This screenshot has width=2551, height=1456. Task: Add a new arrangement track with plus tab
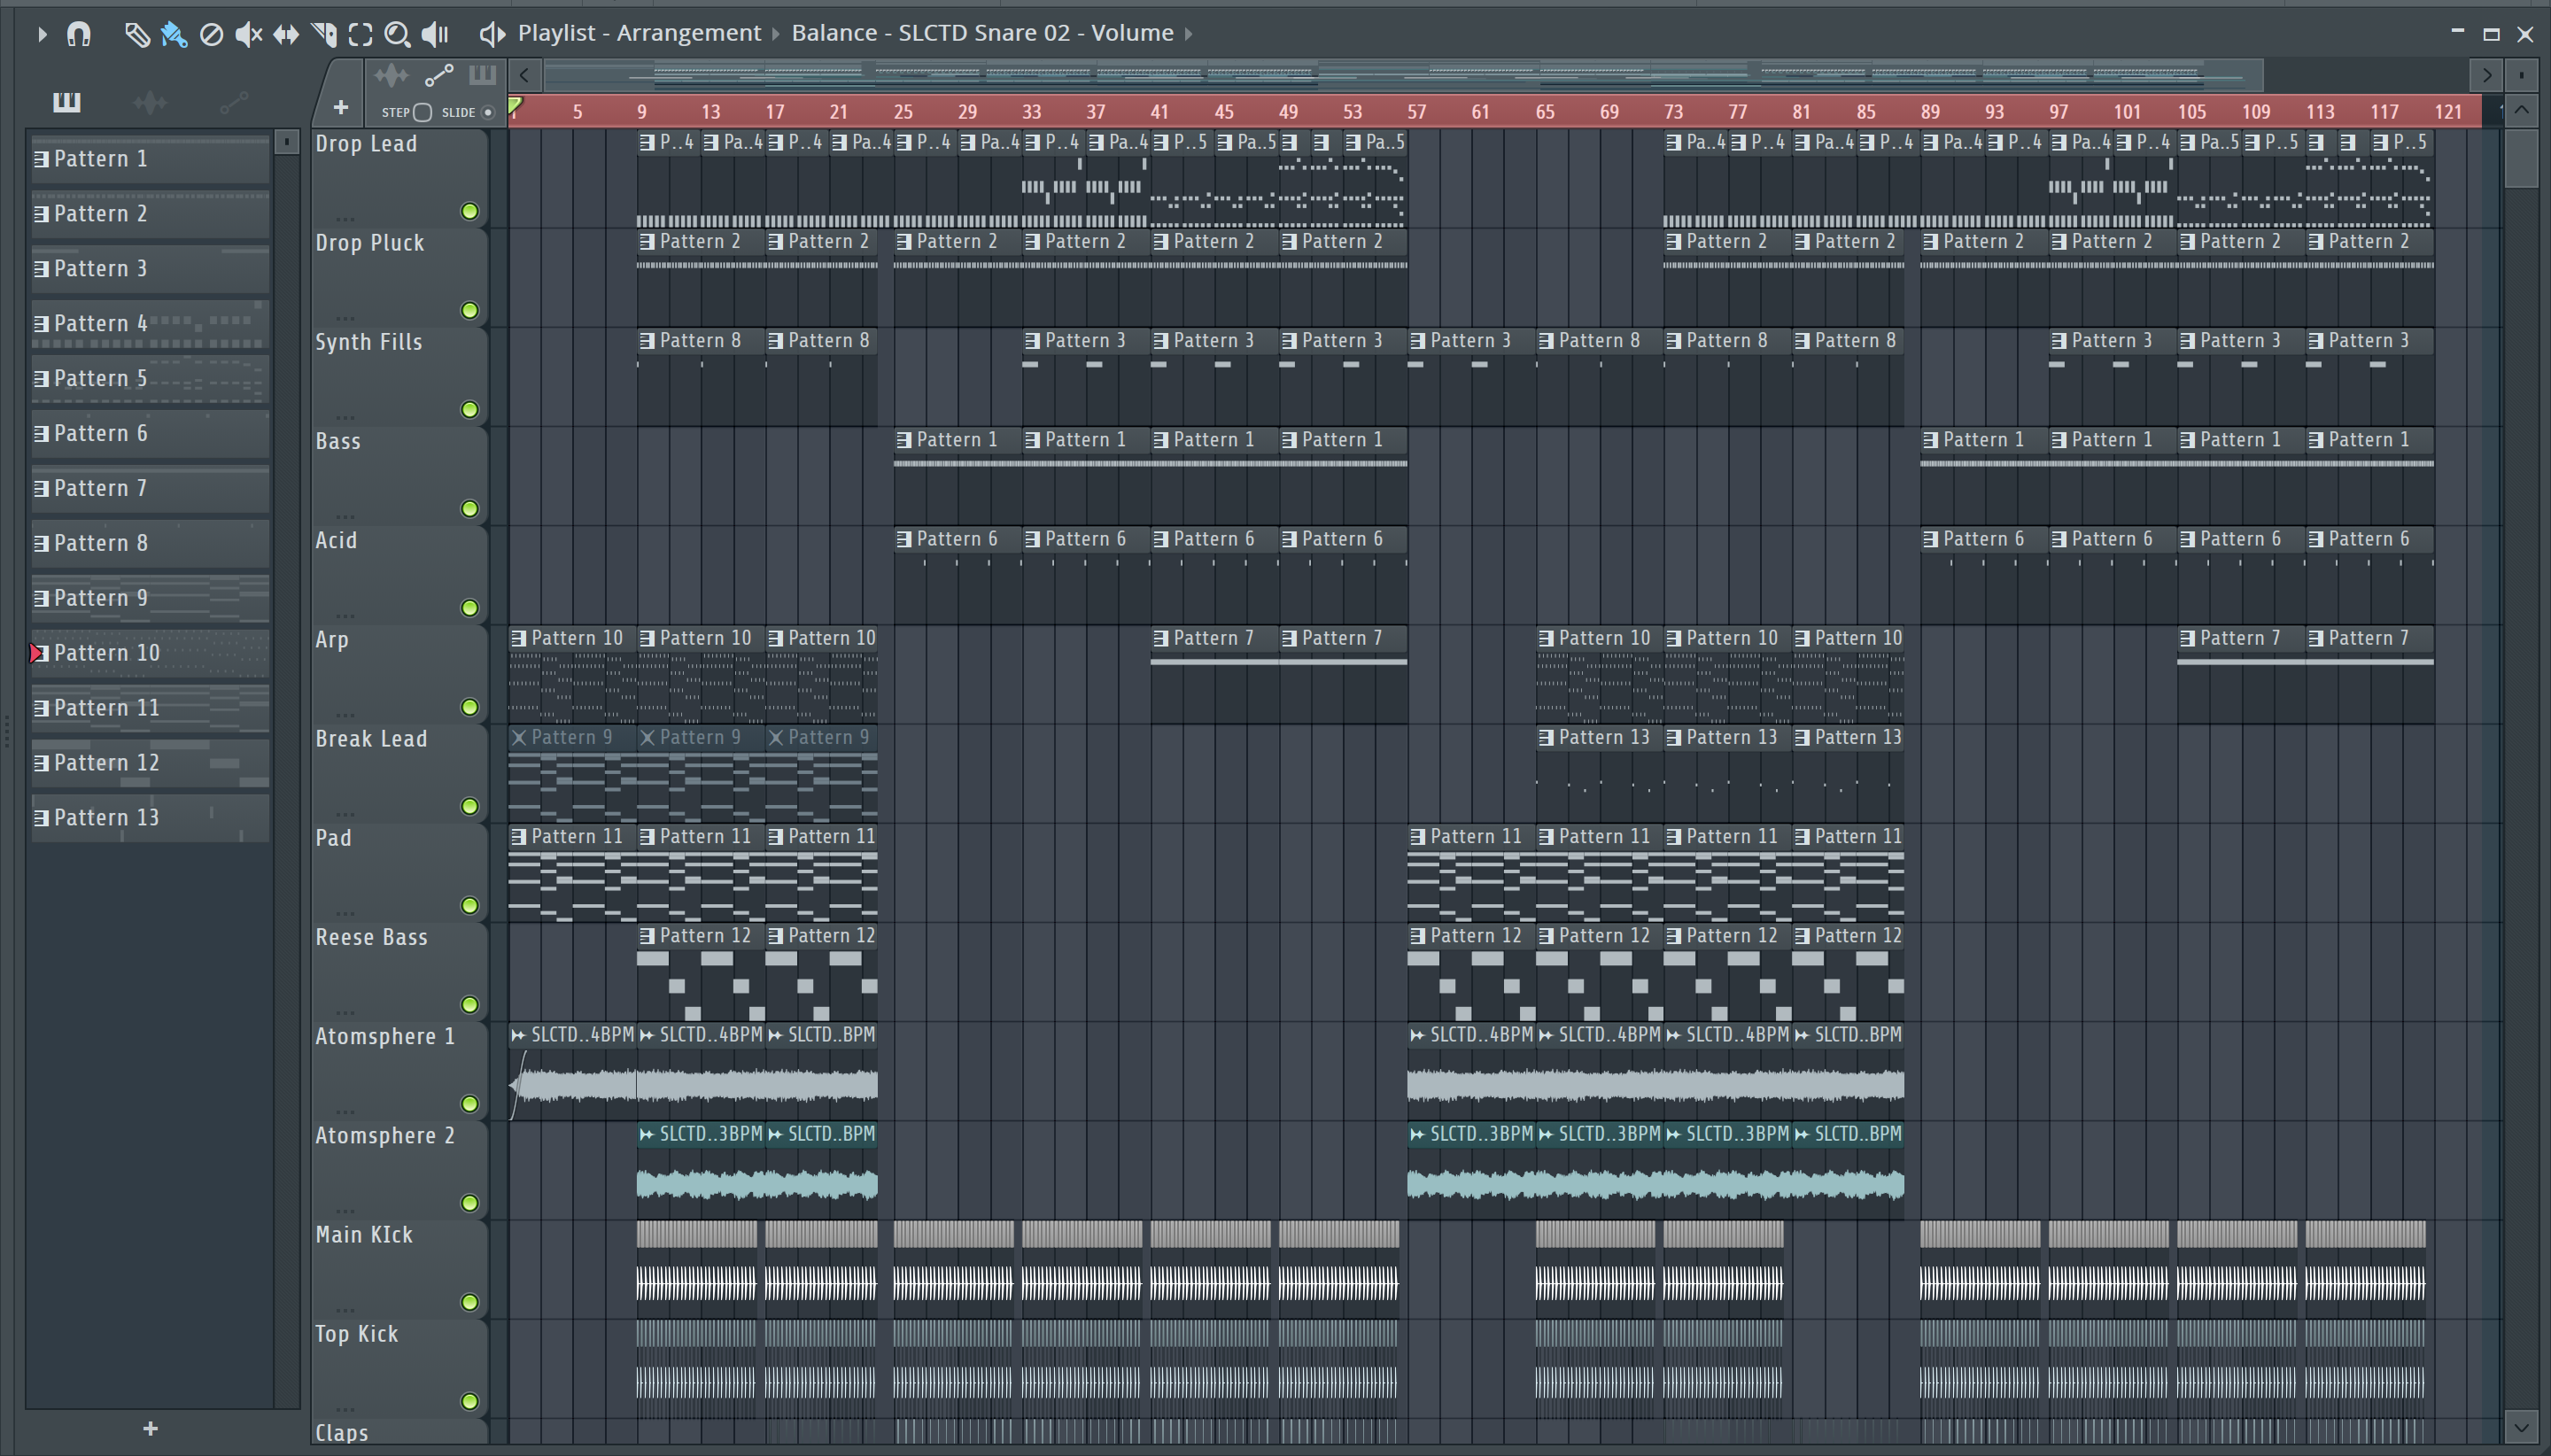(x=340, y=107)
